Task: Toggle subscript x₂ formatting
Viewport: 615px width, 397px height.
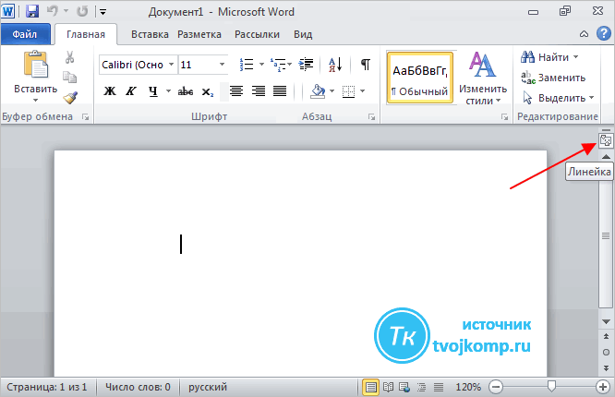Action: point(208,92)
